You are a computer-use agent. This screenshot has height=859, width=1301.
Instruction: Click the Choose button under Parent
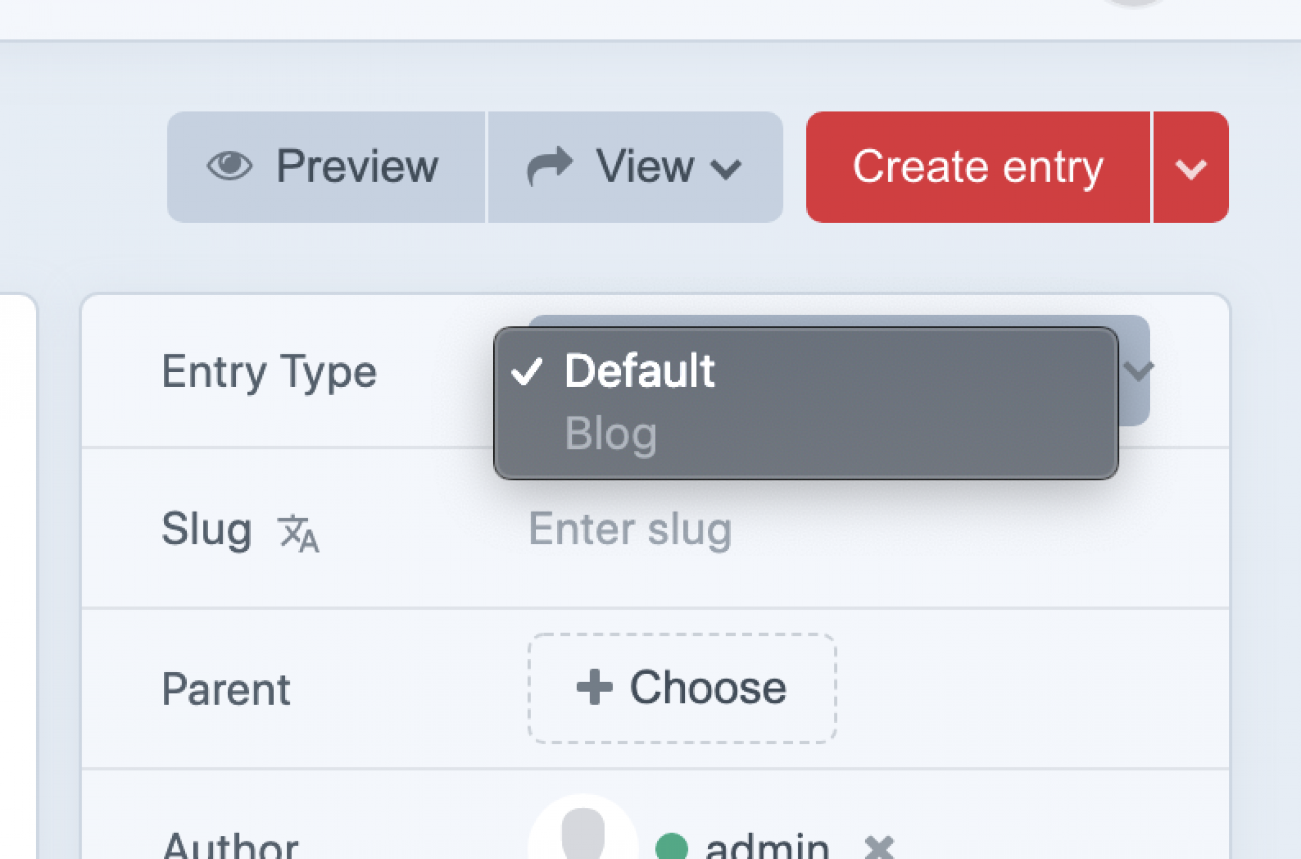[682, 686]
